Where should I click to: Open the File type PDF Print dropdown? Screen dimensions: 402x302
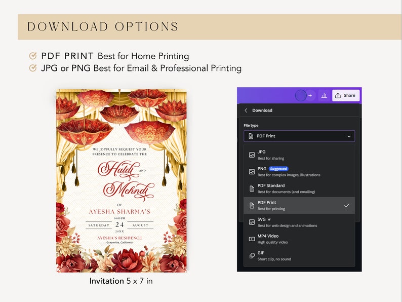[299, 136]
